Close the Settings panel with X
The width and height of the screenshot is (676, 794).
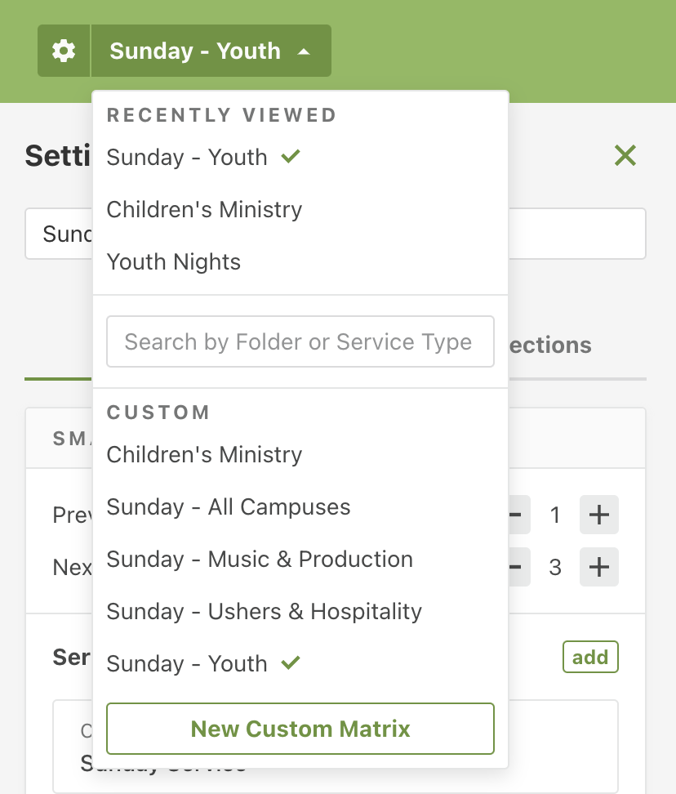point(625,155)
